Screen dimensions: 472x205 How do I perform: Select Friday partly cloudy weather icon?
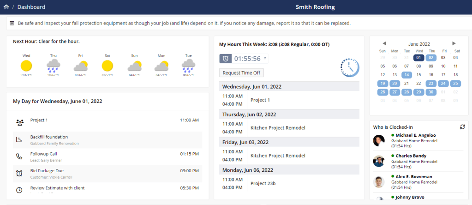point(81,66)
